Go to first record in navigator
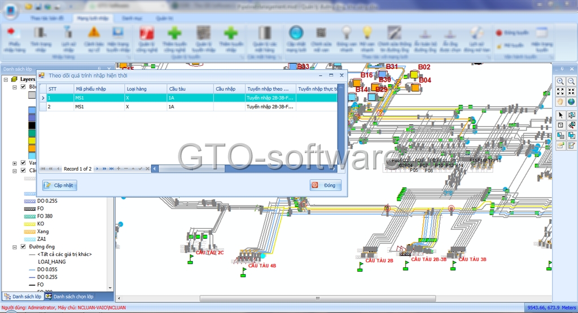The width and height of the screenshot is (578, 313). click(43, 169)
